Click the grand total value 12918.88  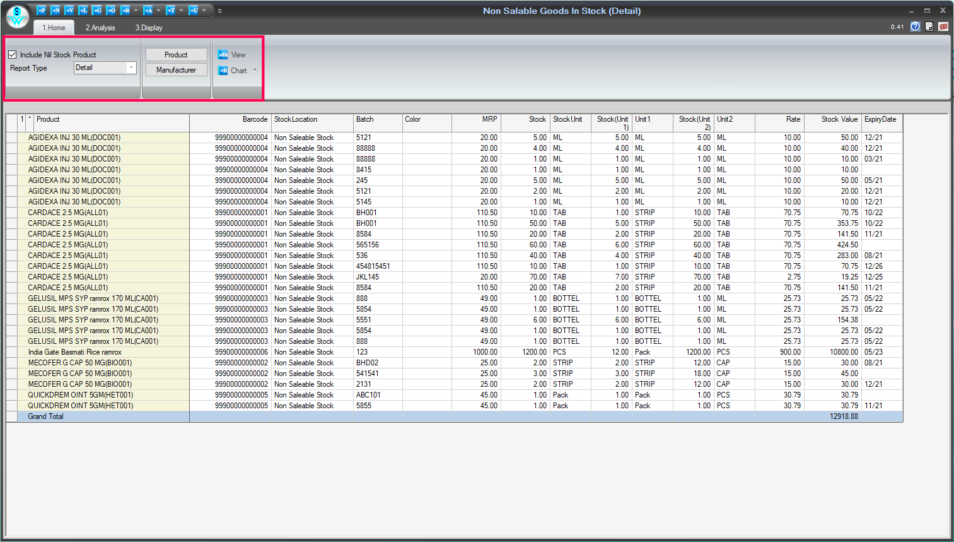pyautogui.click(x=844, y=416)
